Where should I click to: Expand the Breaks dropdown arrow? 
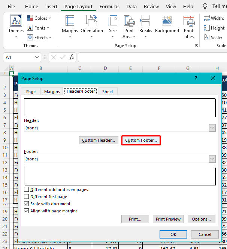146,37
